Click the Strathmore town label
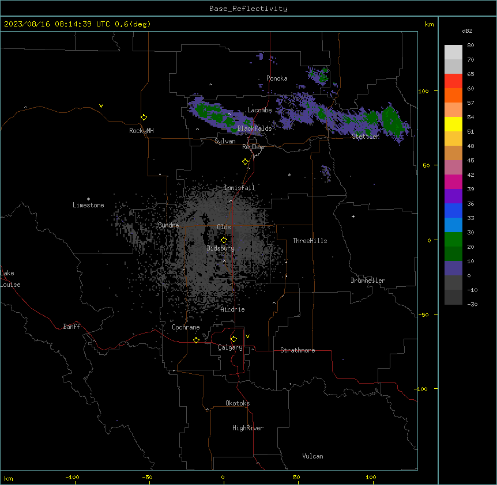 298,350
